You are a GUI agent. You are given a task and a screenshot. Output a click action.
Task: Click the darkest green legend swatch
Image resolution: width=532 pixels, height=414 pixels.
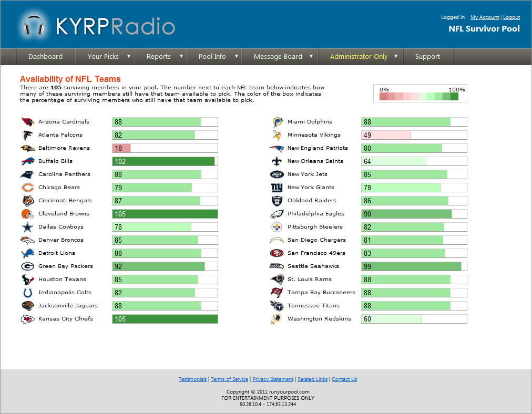454,97
